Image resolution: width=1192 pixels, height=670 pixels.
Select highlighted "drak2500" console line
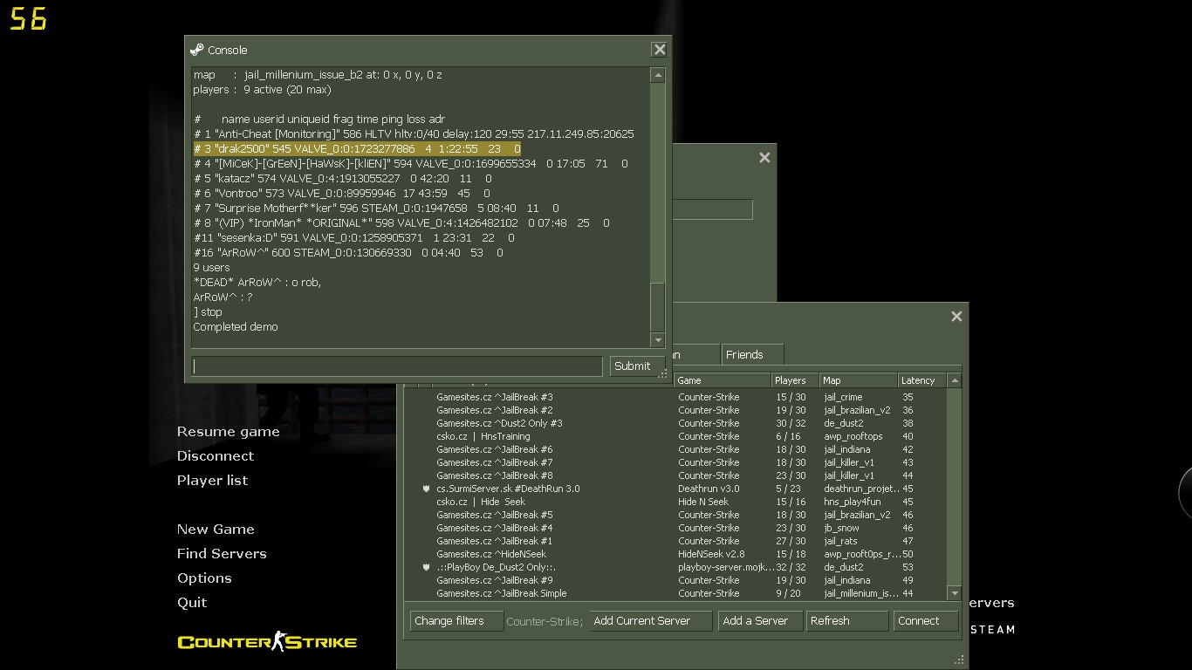[x=357, y=149]
